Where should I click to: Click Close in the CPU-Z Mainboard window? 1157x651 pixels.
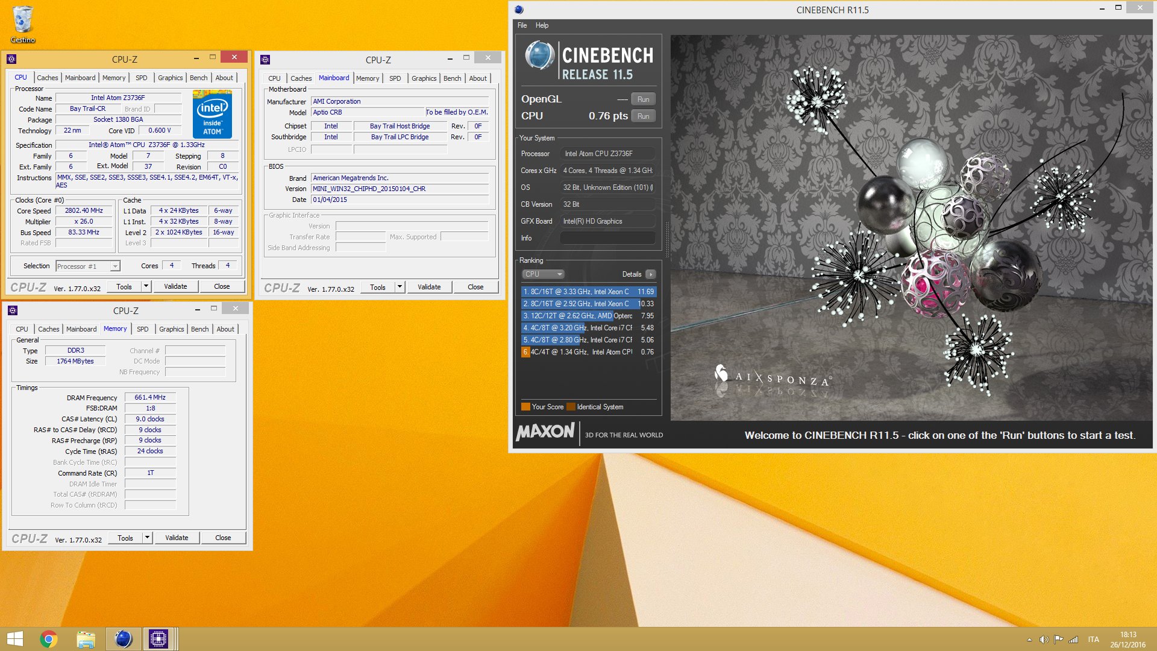(x=475, y=287)
